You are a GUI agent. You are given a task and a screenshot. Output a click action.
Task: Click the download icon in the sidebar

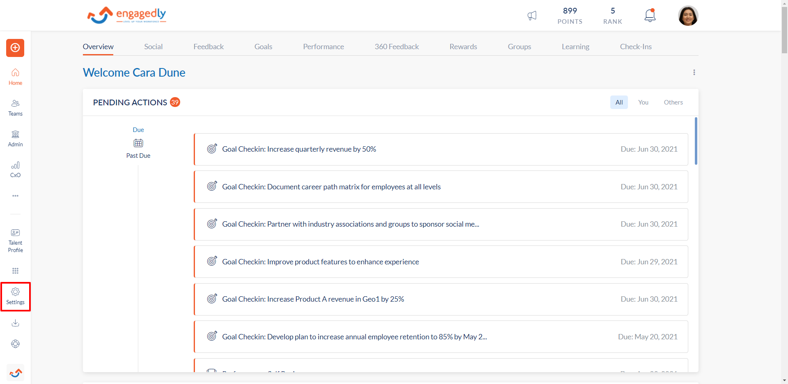[15, 323]
